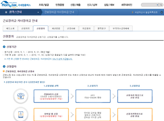This screenshot has width=164, height=121.
Task: Open the 신고/납부 menu
Action: point(92,5)
